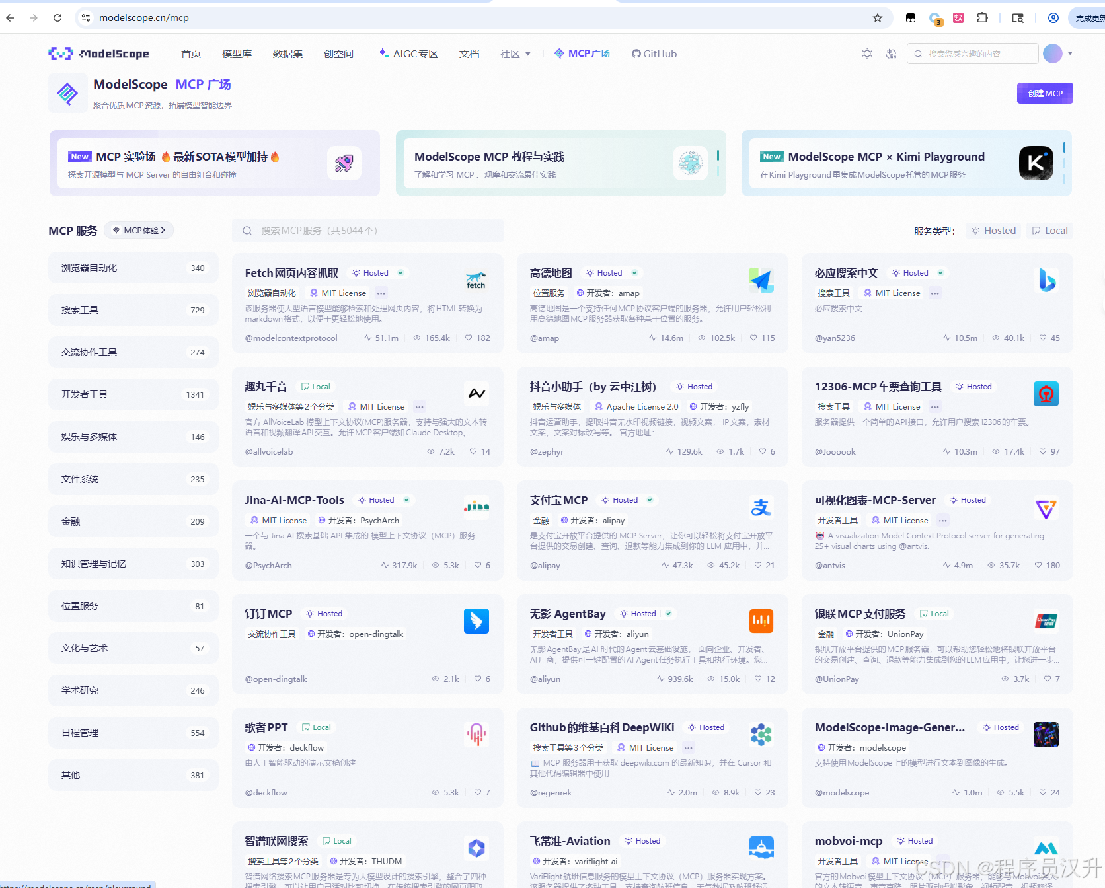Click the Bing logo on 必应搜索中文 card
The height and width of the screenshot is (888, 1105).
(1046, 280)
